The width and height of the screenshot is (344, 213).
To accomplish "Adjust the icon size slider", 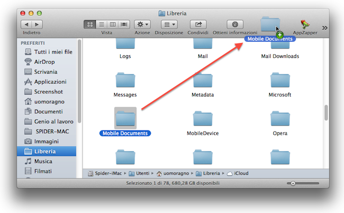I will tap(294, 183).
